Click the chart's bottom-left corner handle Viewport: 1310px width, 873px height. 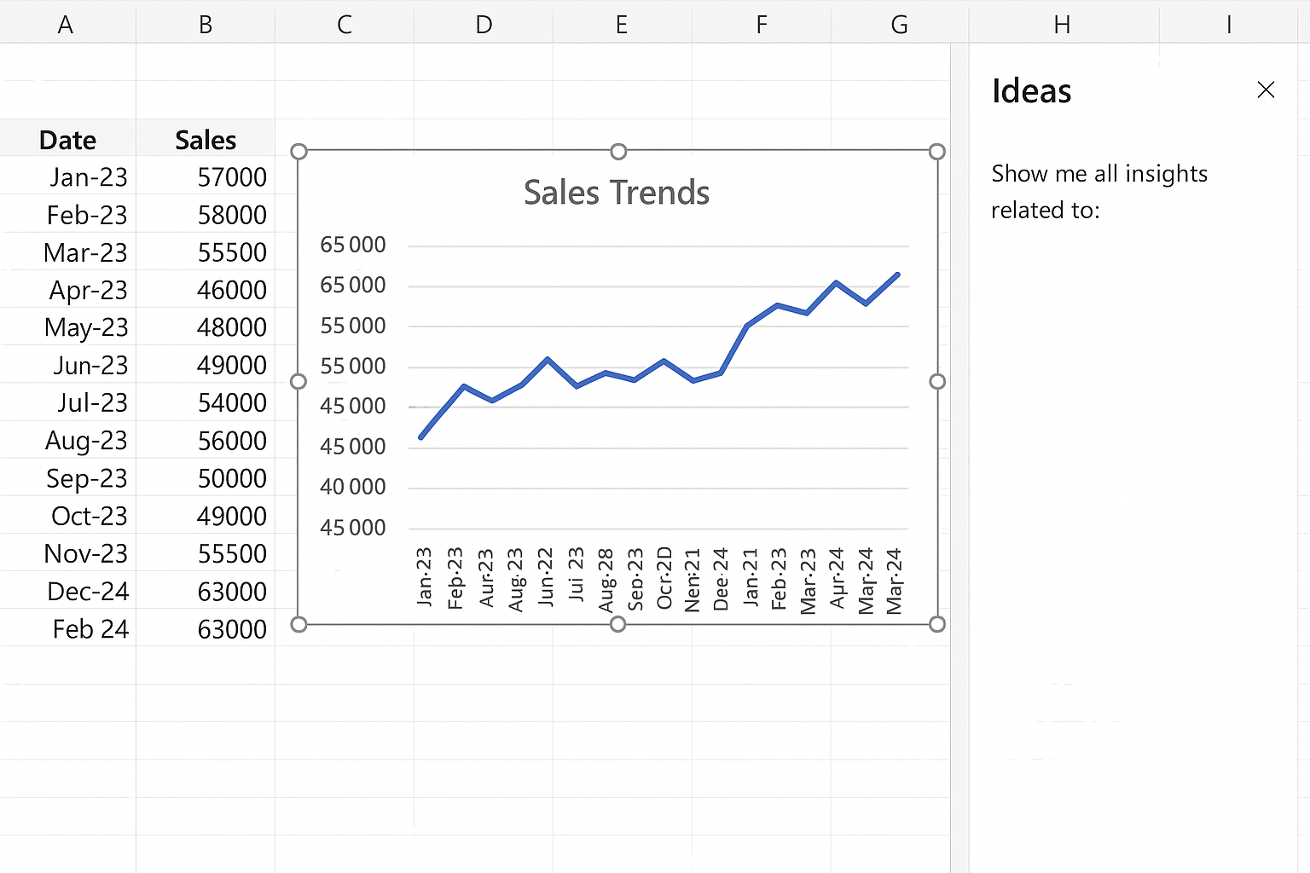tap(299, 624)
